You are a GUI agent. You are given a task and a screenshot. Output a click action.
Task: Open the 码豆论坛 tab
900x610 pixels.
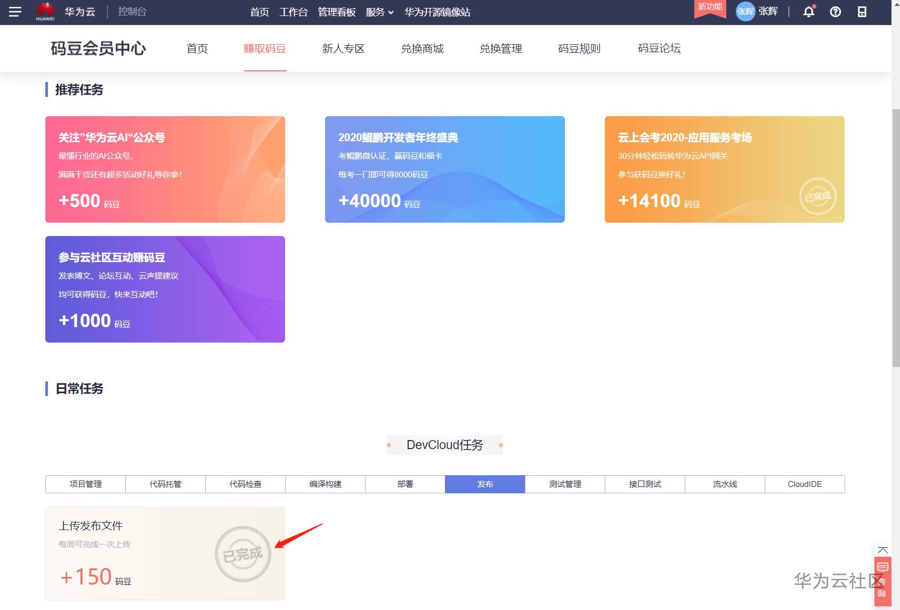(659, 48)
